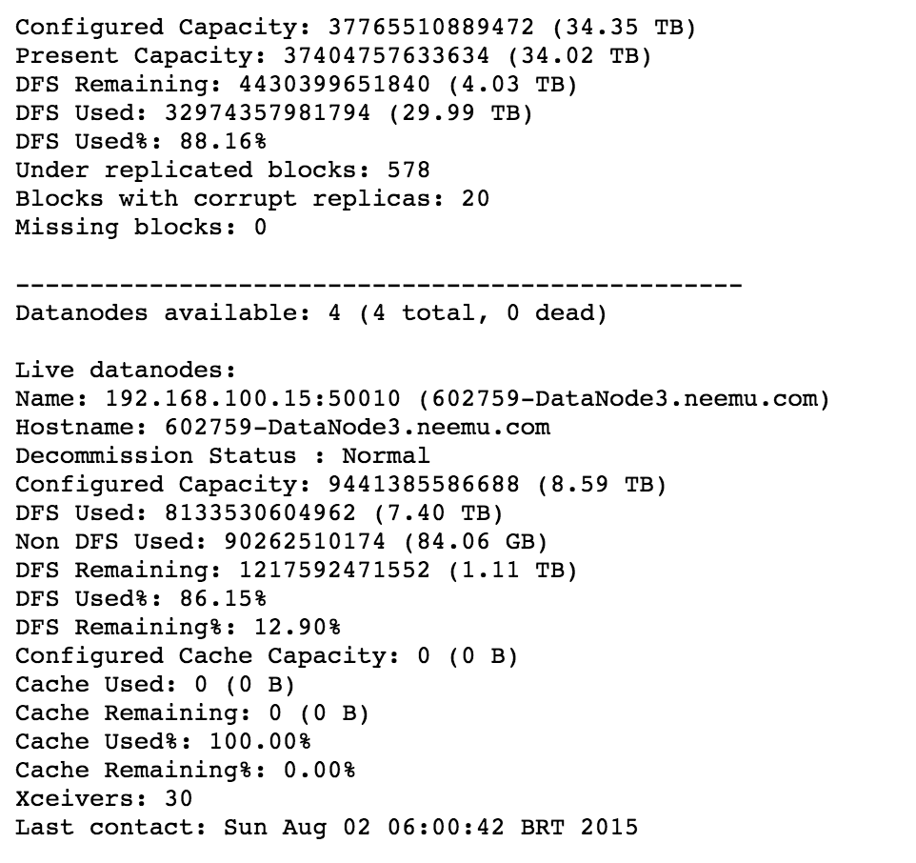
Task: Click the Under replicated blocks count 578
Action: 408,171
